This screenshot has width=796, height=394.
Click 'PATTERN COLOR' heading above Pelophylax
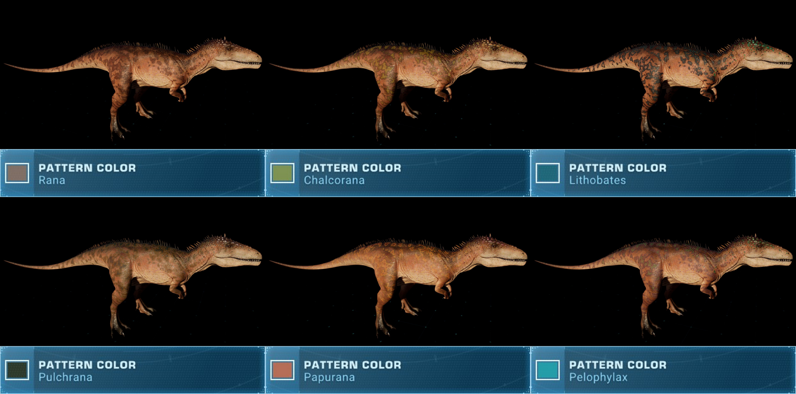point(618,365)
